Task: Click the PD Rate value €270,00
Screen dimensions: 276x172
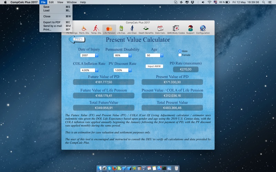Action: coord(186,69)
